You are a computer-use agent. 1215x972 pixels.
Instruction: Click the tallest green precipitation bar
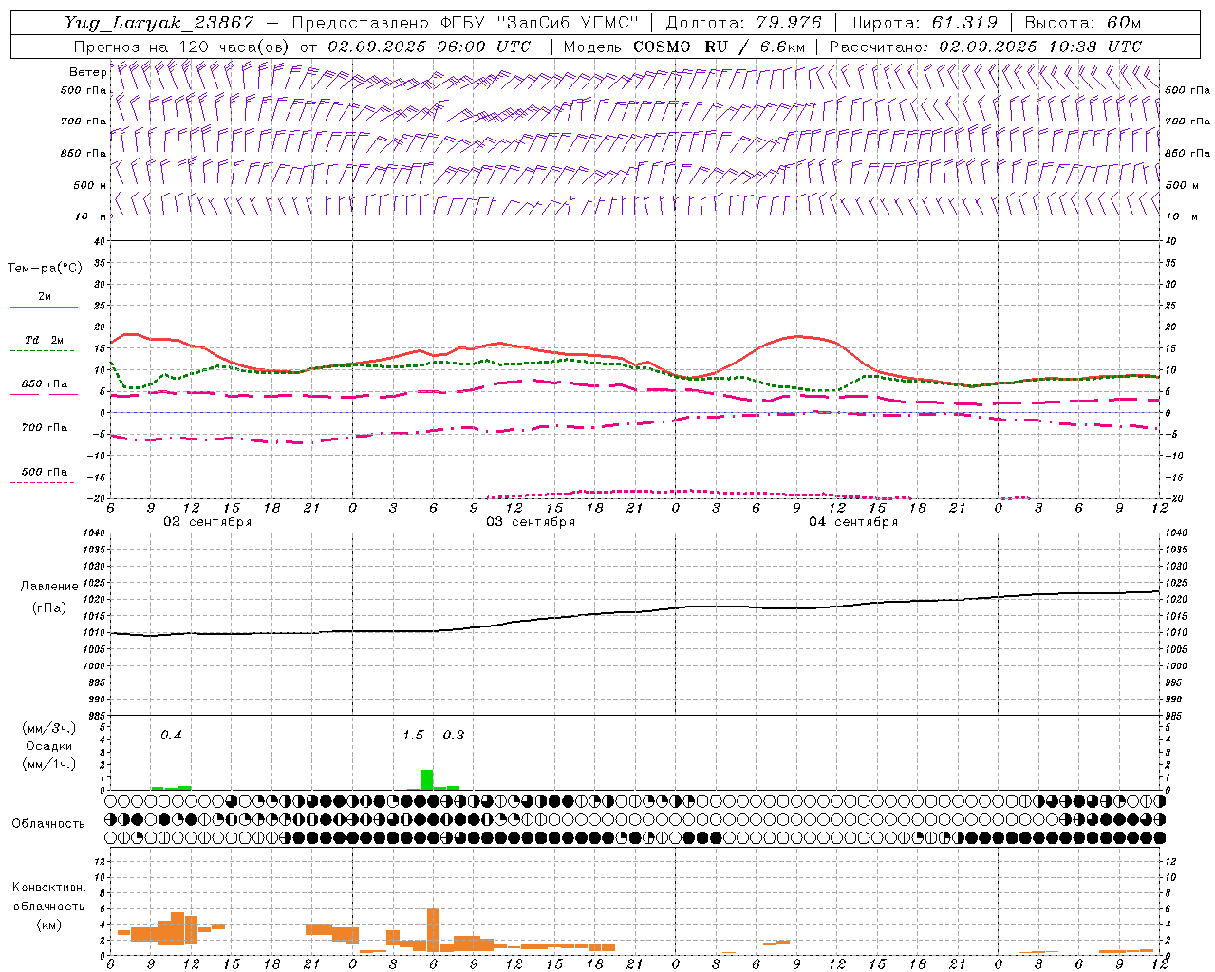pos(427,779)
